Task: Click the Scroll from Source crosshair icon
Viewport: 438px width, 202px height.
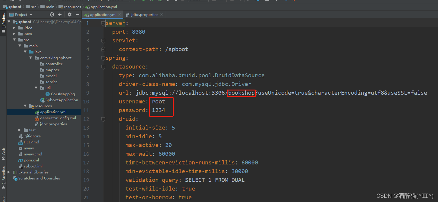Action: (52, 14)
